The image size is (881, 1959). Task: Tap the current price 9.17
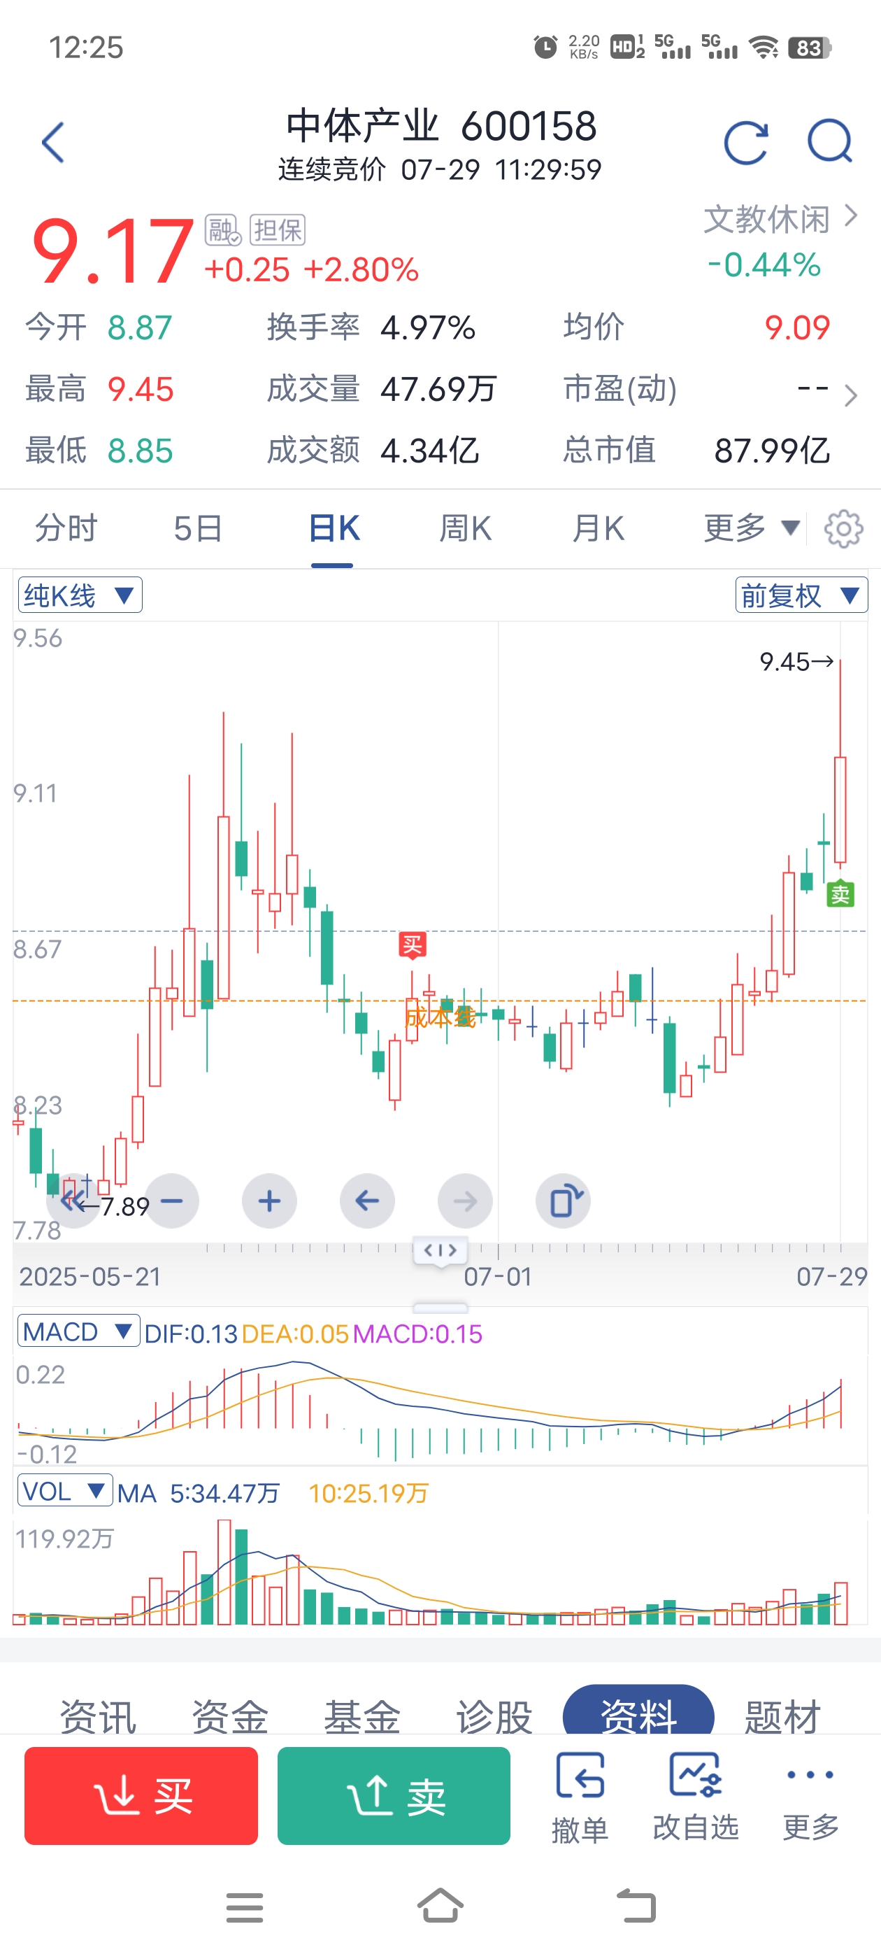click(113, 250)
